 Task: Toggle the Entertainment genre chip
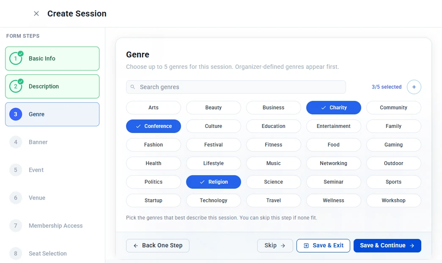[x=333, y=126]
